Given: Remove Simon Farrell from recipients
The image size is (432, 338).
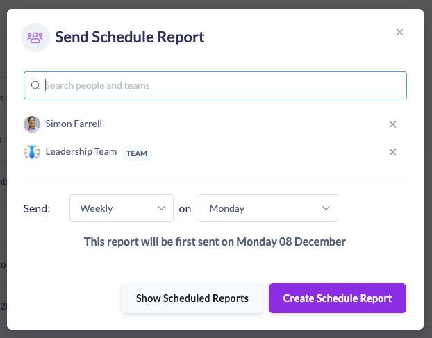Looking at the screenshot, I should (x=392, y=124).
